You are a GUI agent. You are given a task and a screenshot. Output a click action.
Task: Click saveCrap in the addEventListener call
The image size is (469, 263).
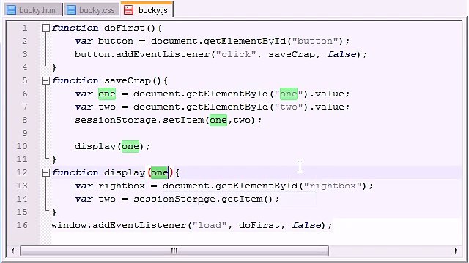[292, 54]
